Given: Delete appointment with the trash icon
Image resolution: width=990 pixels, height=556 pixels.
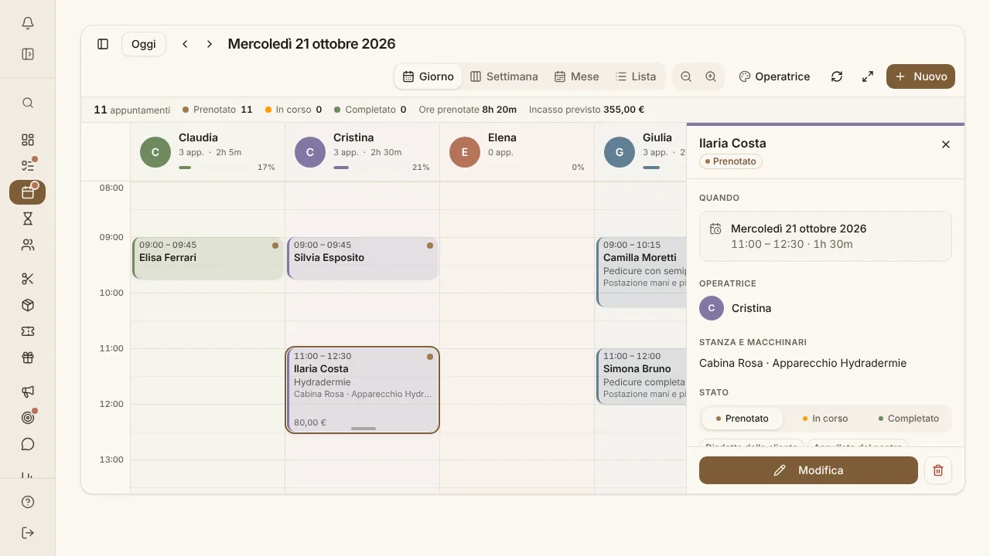Looking at the screenshot, I should (938, 470).
